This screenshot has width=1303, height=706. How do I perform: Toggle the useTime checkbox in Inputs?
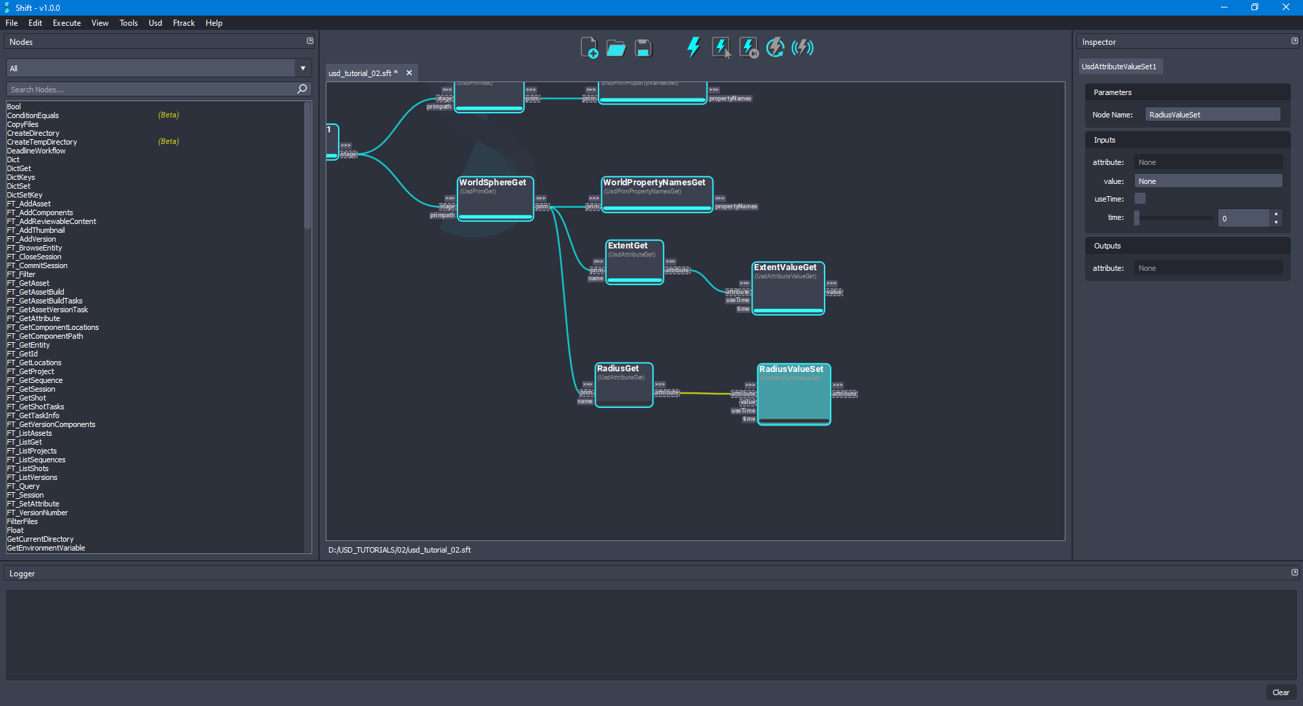(1139, 198)
